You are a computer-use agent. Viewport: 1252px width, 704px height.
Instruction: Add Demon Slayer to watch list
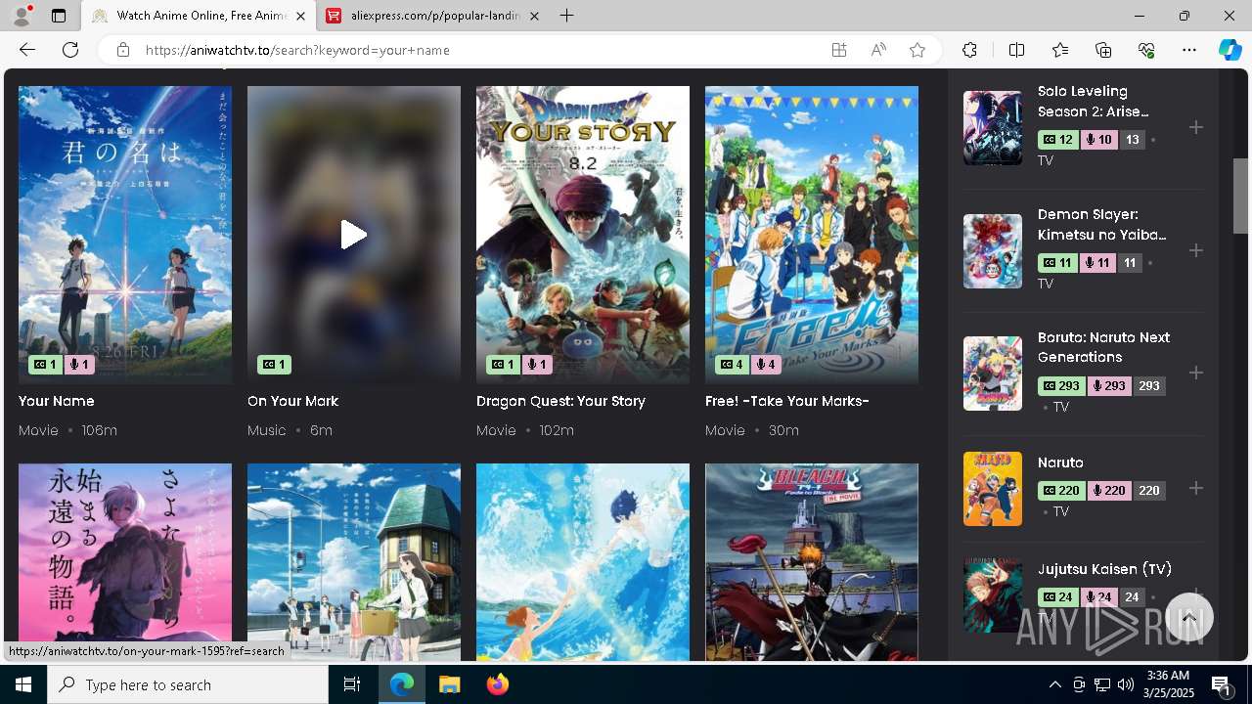coord(1195,250)
